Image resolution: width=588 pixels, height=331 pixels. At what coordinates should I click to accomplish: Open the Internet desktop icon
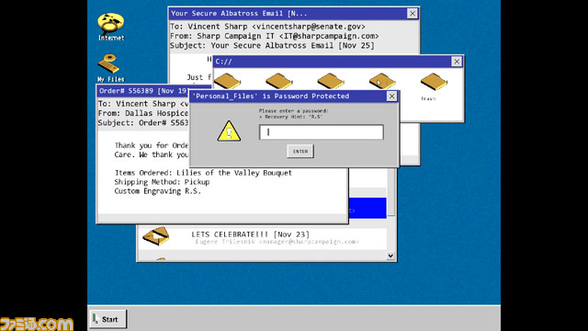tap(111, 27)
